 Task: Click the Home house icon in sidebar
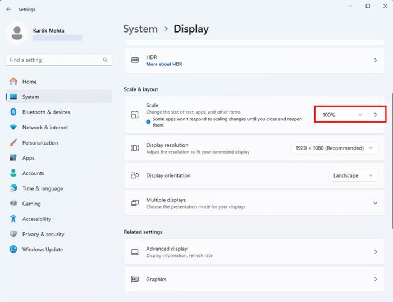coord(13,82)
